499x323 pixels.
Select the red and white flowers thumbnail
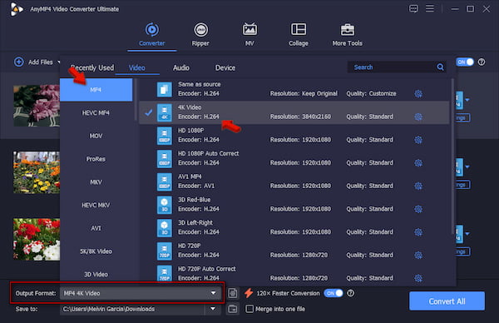pos(37,239)
